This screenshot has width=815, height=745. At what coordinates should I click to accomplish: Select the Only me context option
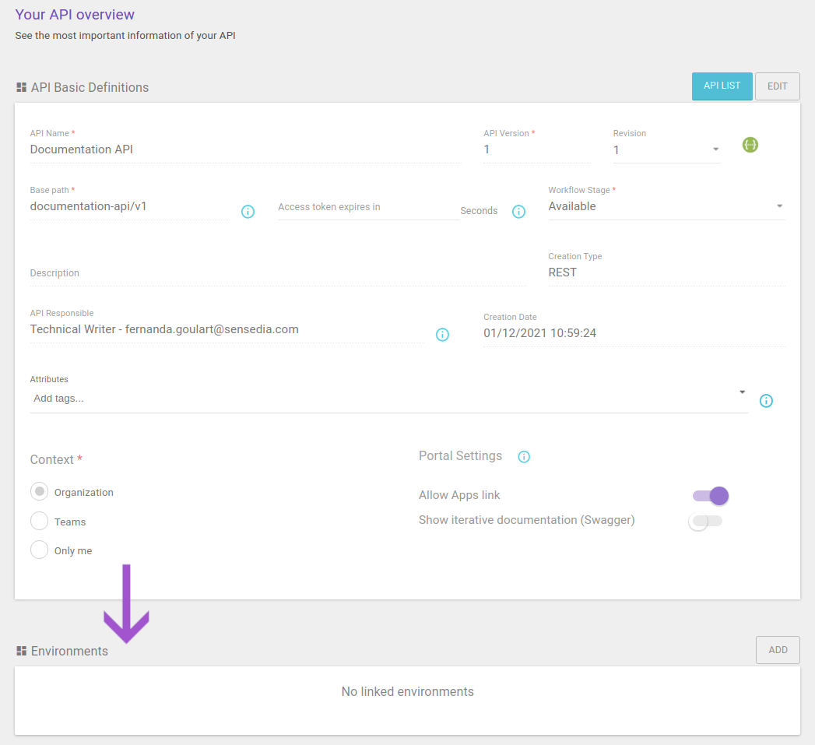[x=39, y=550]
